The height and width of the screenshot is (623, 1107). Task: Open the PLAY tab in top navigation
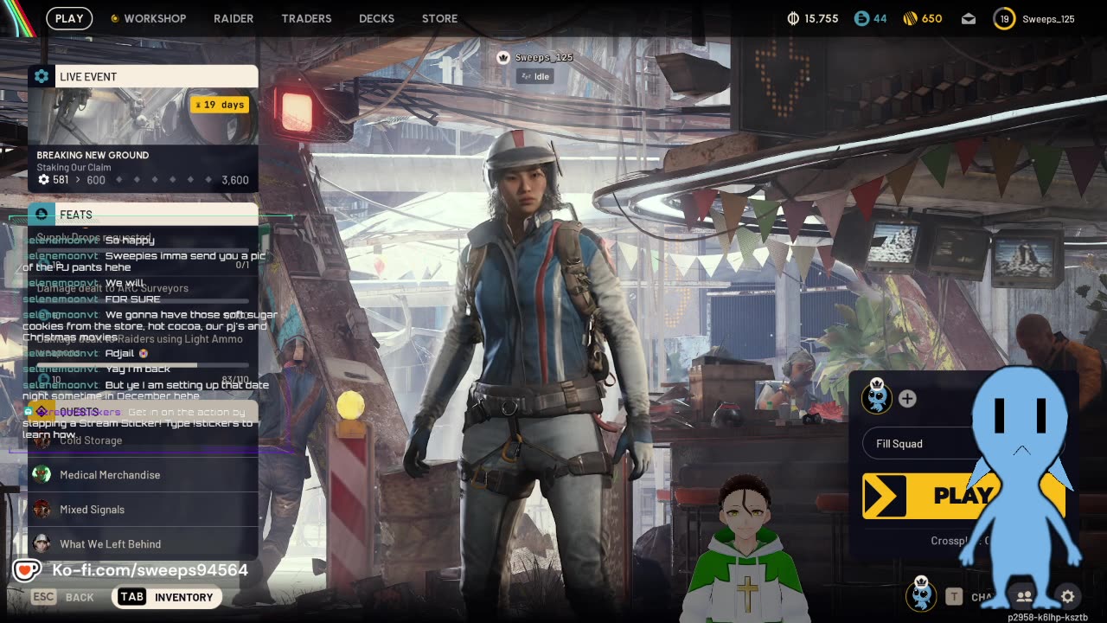pos(69,18)
